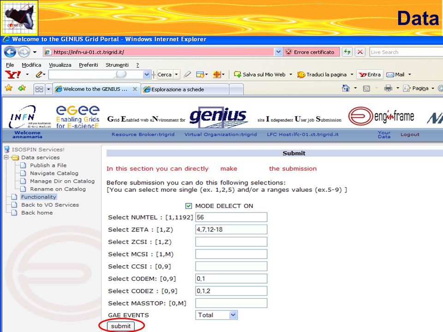This screenshot has height=332, width=443.
Task: Click the Print icon
Action: coord(388,89)
